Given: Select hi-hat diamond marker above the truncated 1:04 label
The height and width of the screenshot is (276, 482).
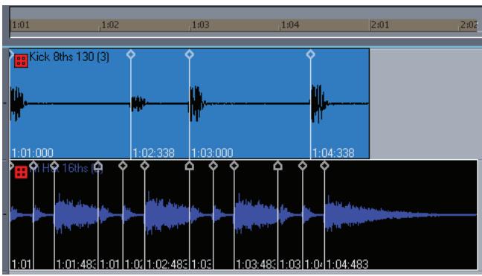Looking at the screenshot, I should pos(303,166).
